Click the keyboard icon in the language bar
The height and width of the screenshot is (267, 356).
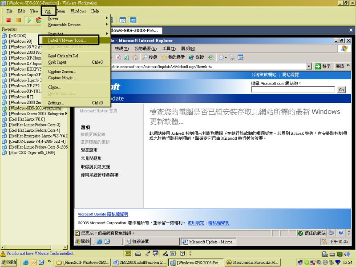(x=138, y=253)
